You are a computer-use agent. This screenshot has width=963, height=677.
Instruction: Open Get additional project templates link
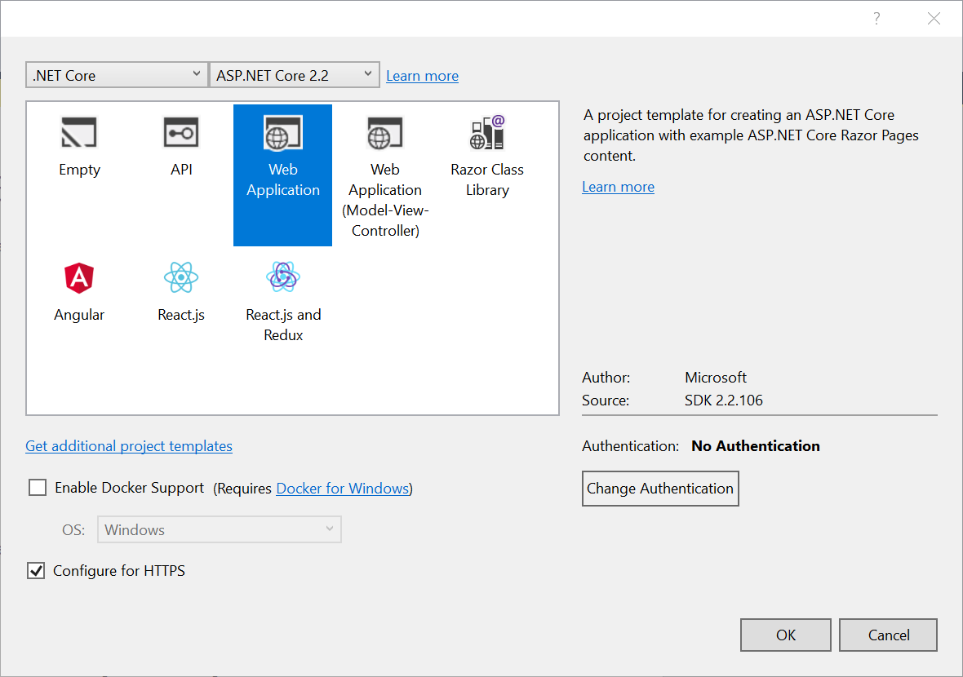tap(129, 445)
